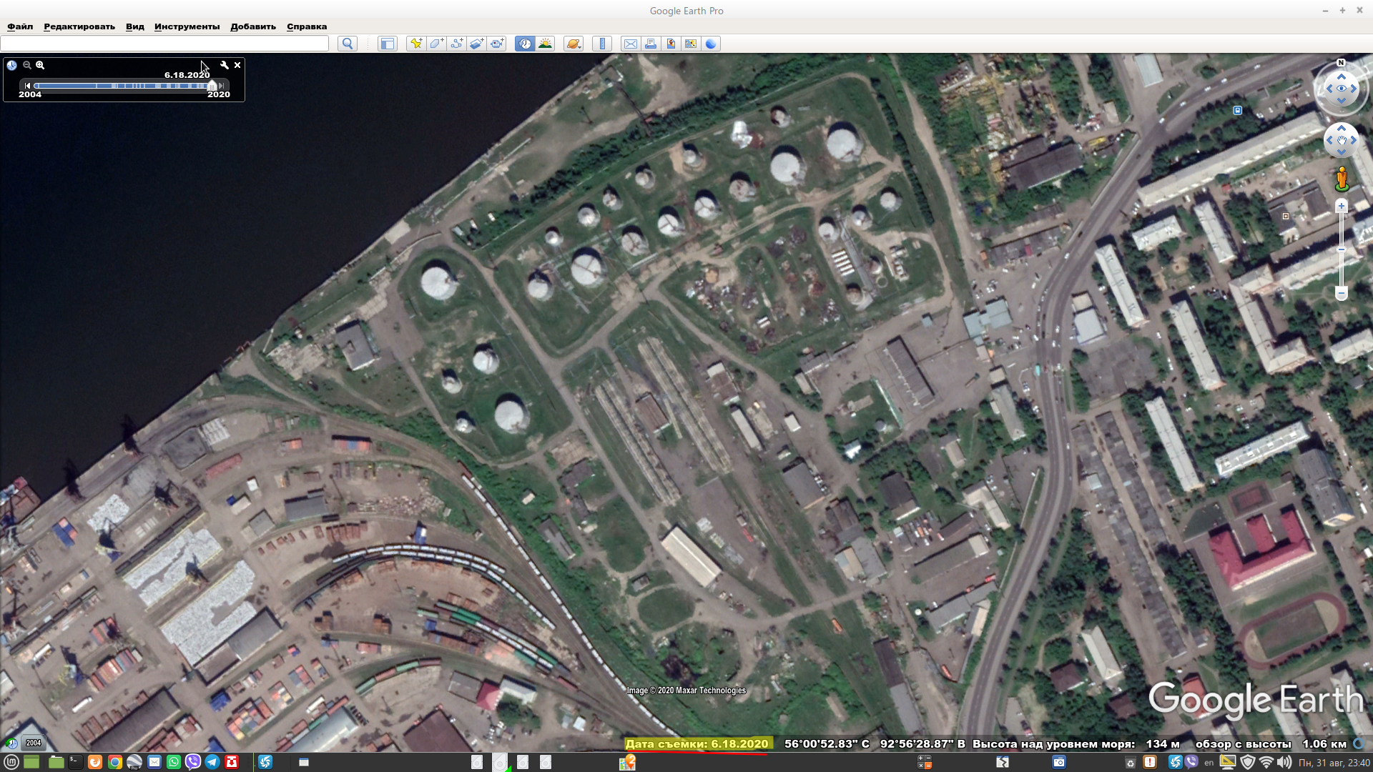
Task: Click the search magnifier button
Action: [x=348, y=44]
